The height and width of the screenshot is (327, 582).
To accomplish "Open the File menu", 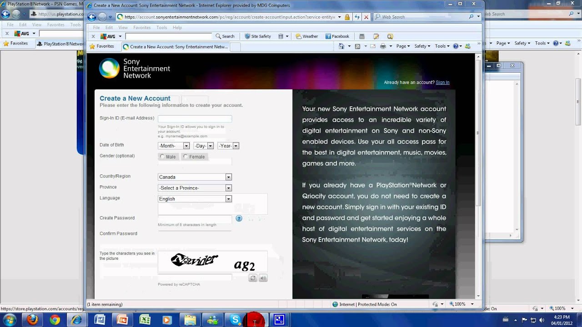I will tap(96, 28).
